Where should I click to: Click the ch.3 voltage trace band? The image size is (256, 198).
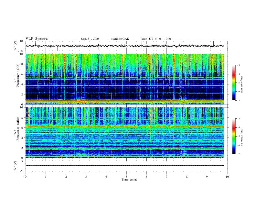pos(124,166)
